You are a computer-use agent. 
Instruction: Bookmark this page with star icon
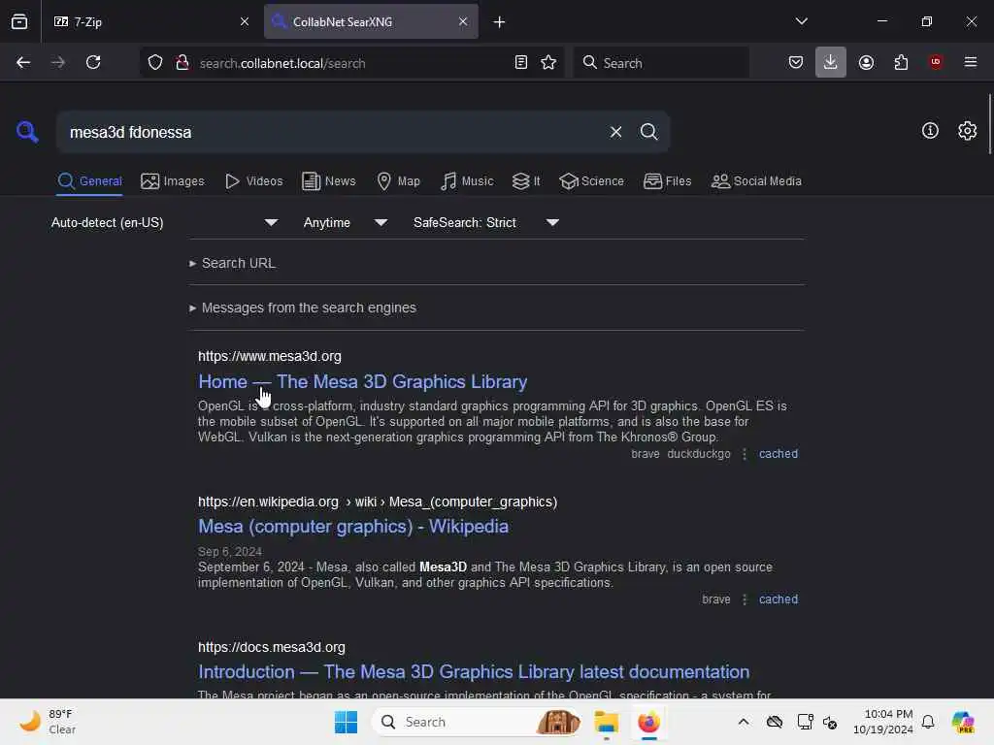(x=548, y=62)
